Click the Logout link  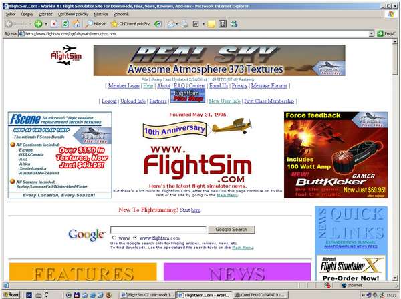point(109,101)
